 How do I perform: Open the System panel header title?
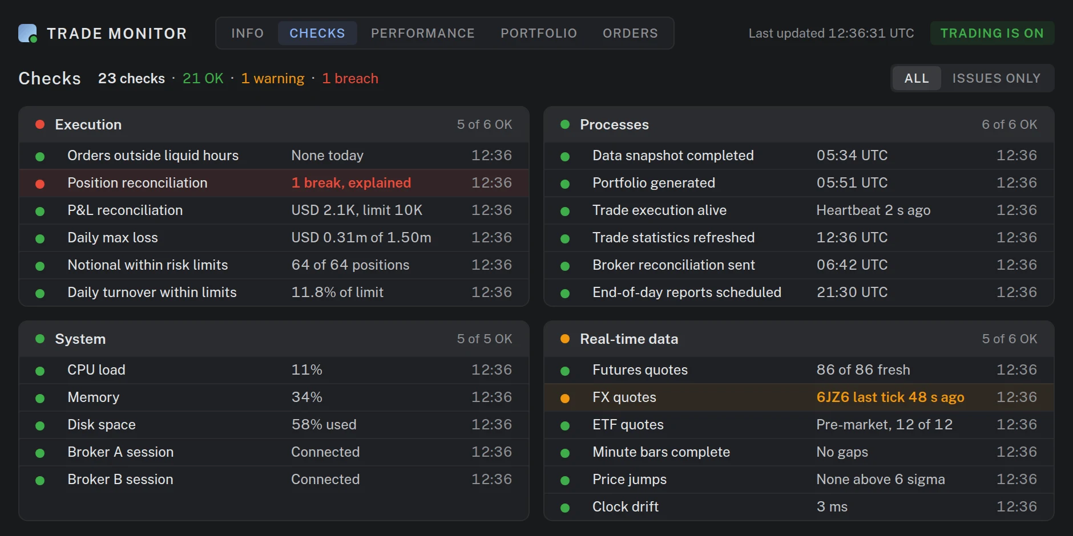click(x=80, y=339)
